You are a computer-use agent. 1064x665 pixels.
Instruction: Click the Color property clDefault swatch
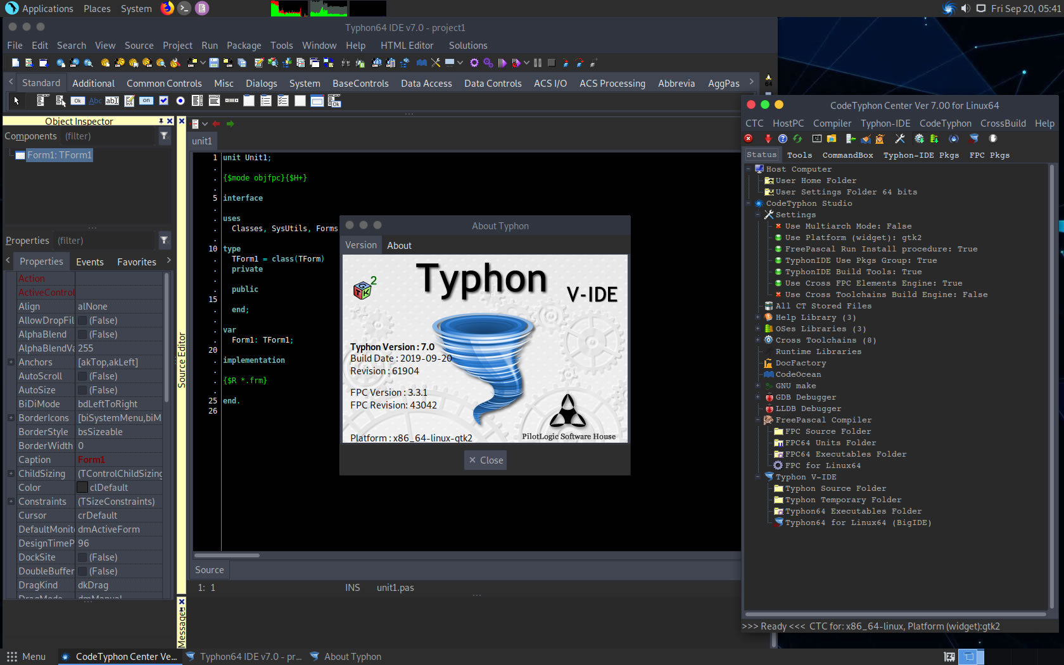click(82, 488)
